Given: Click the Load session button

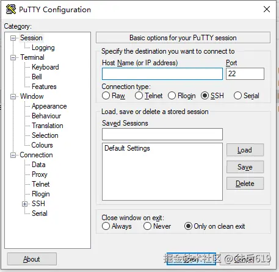Looking at the screenshot, I should tap(245, 150).
